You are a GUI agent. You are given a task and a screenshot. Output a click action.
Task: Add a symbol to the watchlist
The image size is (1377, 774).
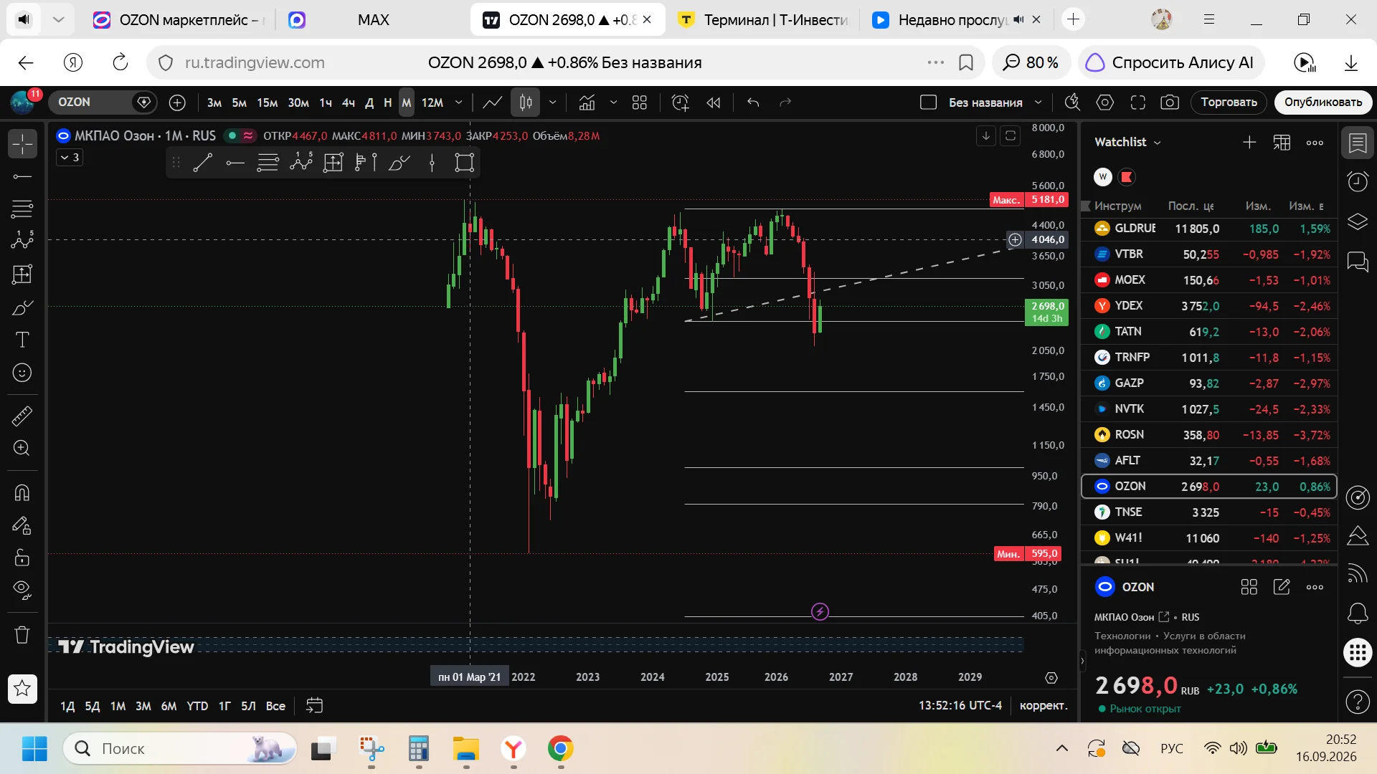1249,143
